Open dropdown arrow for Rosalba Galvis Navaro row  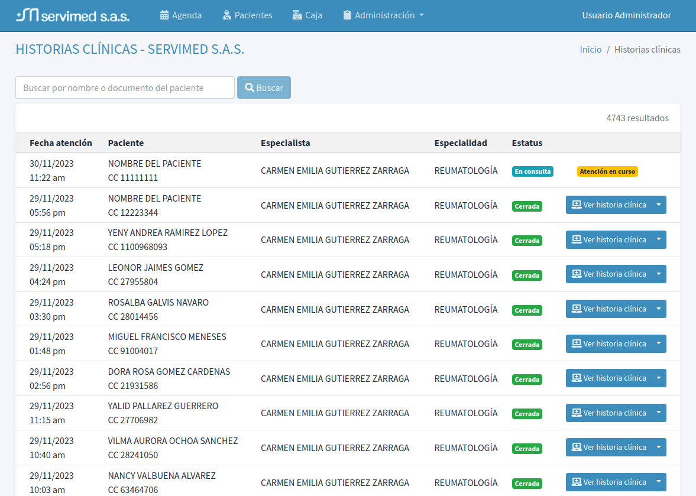[658, 309]
